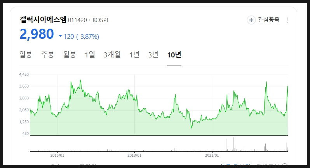Click the 2021/01 date label
This screenshot has width=310, height=168.
coord(212,155)
